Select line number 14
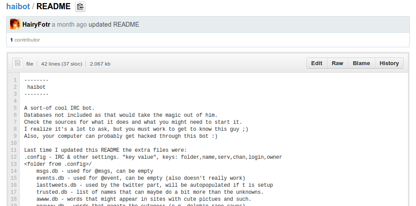Screen dimensions: 416x206 (14, 171)
